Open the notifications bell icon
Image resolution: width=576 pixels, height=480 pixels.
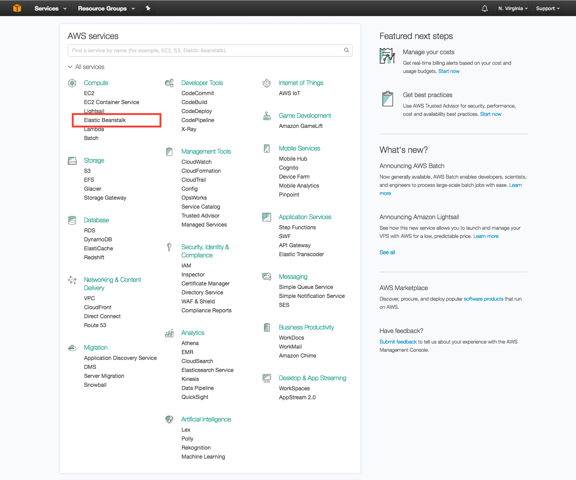click(484, 8)
